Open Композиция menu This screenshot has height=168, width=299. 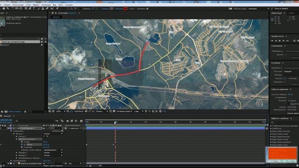[x=18, y=5]
